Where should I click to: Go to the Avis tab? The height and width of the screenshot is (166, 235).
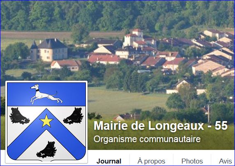pyautogui.click(x=225, y=161)
